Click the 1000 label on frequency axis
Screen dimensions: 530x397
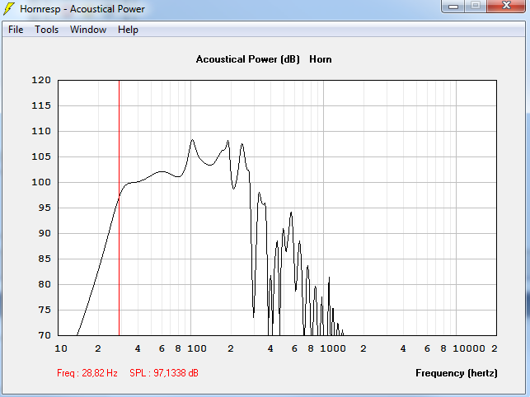tap(333, 348)
